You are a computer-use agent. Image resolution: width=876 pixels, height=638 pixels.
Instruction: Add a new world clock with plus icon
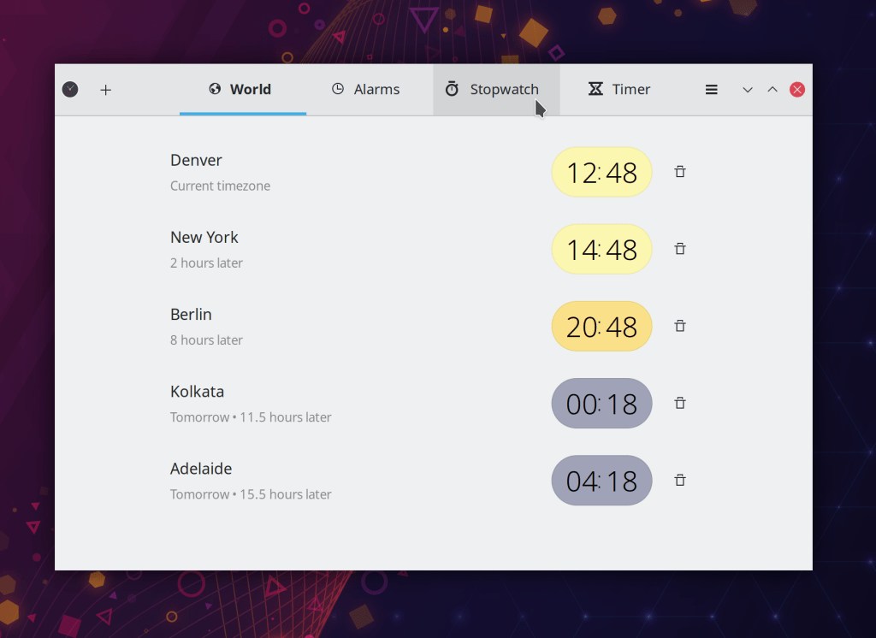tap(106, 90)
